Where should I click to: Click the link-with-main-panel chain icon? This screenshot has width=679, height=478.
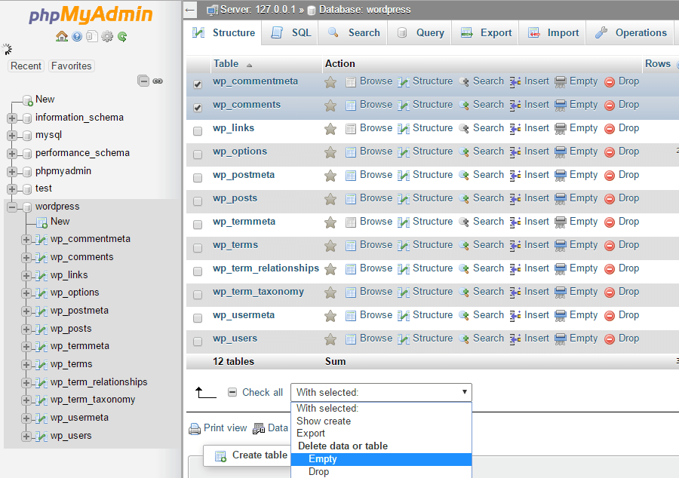158,81
